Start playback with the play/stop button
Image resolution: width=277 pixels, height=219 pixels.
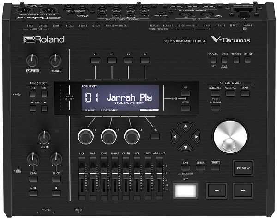coord(33,194)
